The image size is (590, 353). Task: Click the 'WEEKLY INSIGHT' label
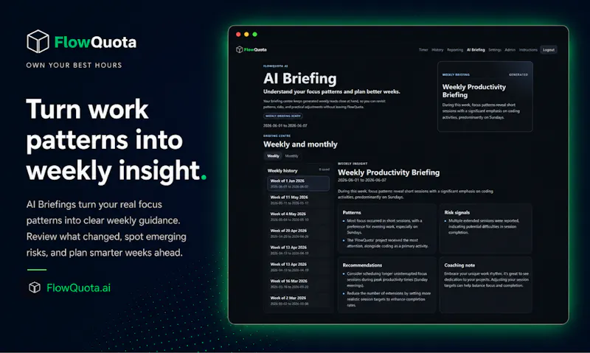(353, 164)
